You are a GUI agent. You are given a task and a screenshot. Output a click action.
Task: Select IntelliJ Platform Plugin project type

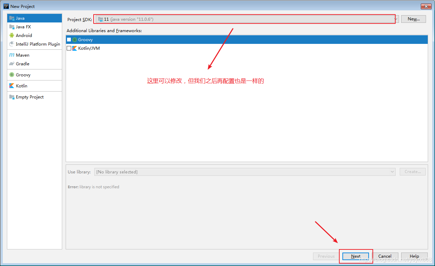point(35,44)
